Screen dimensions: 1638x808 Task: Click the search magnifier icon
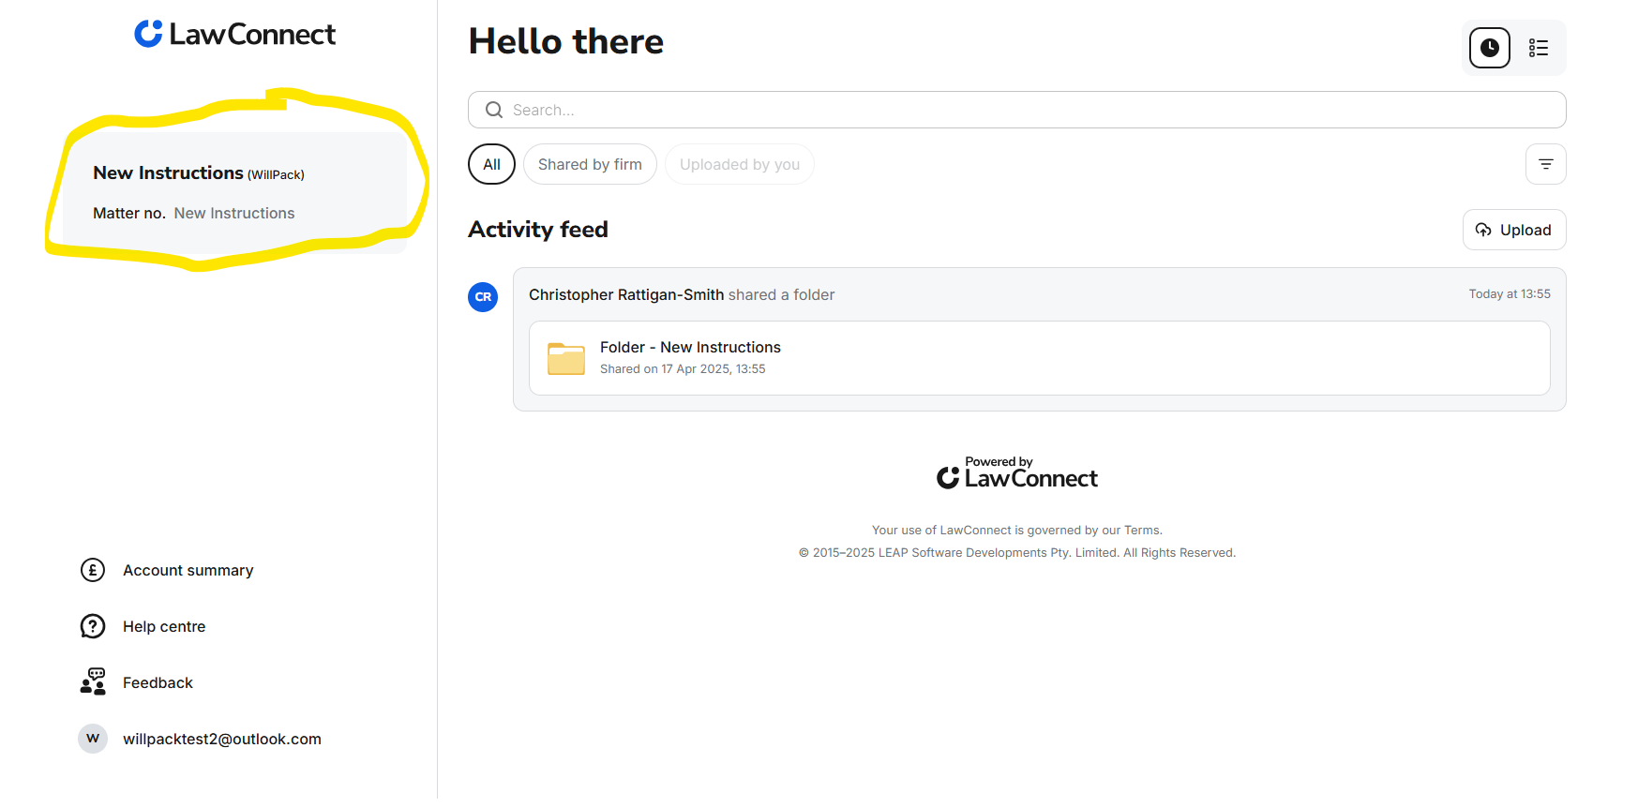point(494,110)
